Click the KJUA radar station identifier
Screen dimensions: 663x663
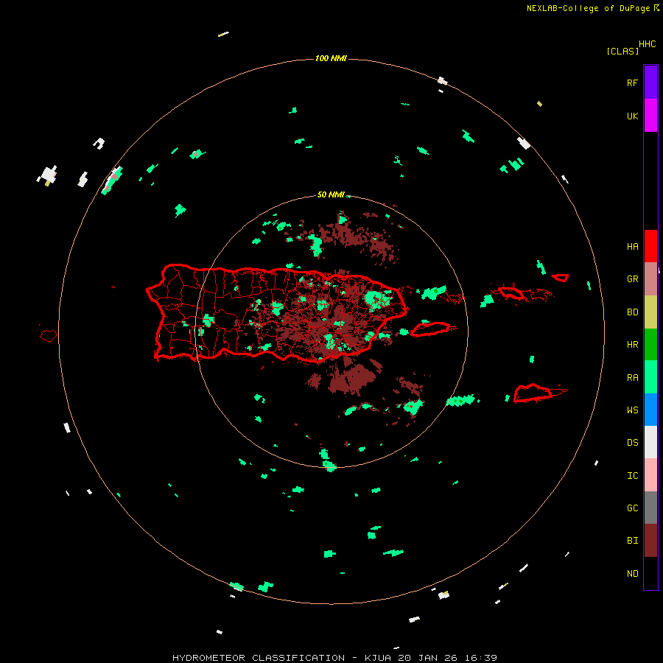coord(379,658)
